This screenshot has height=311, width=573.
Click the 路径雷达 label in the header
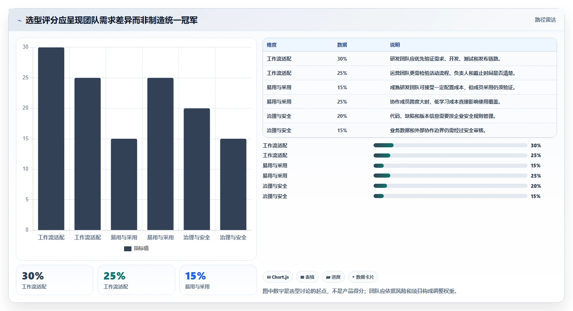(x=545, y=20)
